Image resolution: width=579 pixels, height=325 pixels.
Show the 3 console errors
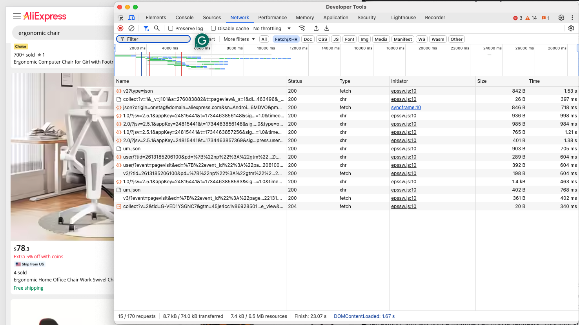[x=517, y=18]
